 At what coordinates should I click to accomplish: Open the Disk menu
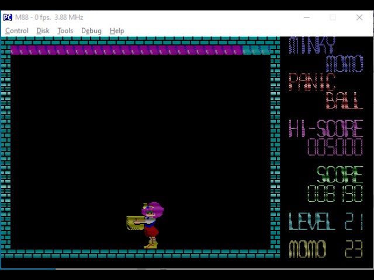coord(43,31)
